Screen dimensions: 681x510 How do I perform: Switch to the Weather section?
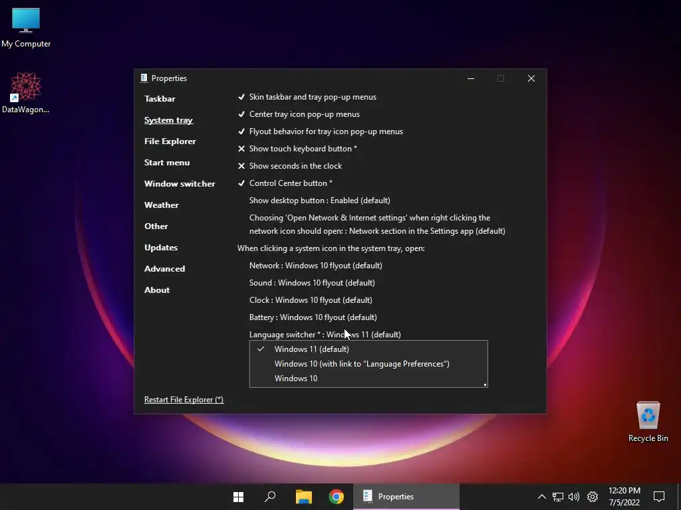tap(161, 205)
